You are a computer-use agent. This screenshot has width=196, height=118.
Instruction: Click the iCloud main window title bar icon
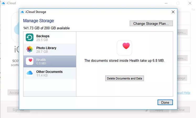point(3,3)
